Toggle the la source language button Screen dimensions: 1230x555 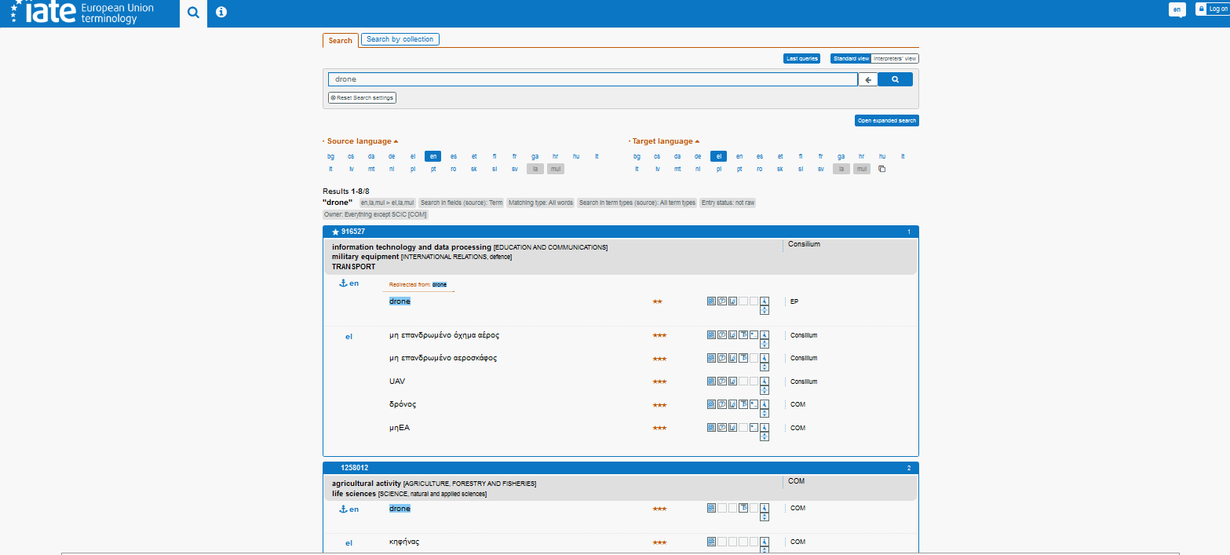click(x=535, y=169)
